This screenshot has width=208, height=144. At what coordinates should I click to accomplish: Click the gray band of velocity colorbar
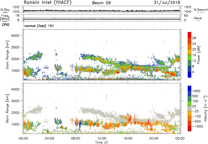pyautogui.click(x=190, y=109)
